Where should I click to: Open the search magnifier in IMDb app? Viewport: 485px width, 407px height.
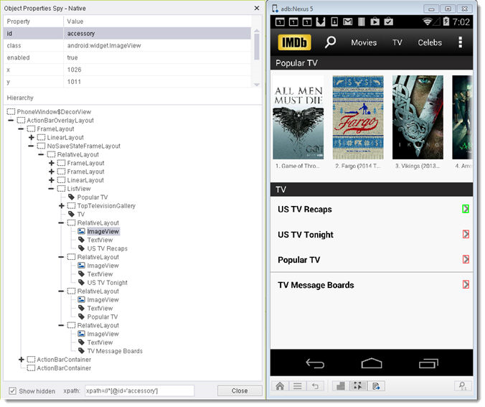(x=331, y=42)
